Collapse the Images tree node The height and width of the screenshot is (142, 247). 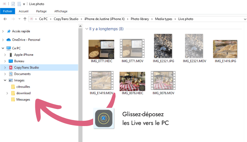[5, 80]
